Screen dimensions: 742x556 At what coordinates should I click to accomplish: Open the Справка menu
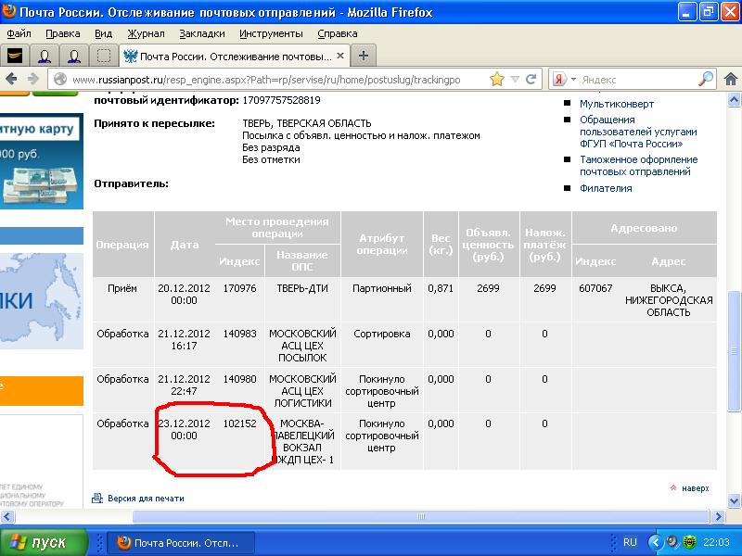tap(338, 33)
